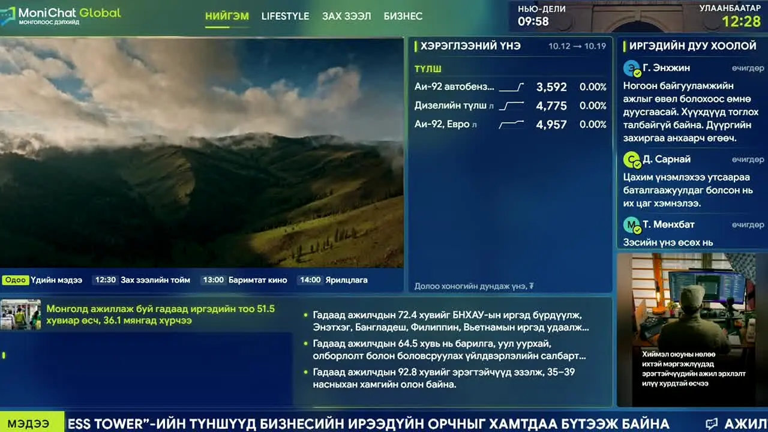This screenshot has height=432, width=768.
Task: Click the ТҮЛШ category label
Action: coord(428,69)
